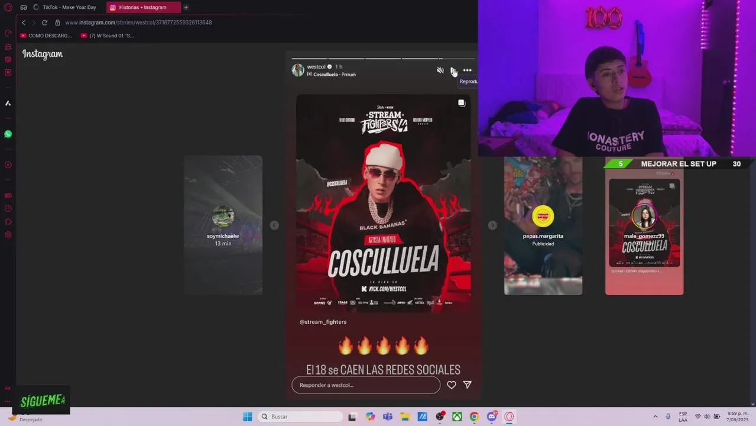Image resolution: width=756 pixels, height=426 pixels.
Task: Expand the hidden system tray icons chevron
Action: click(655, 417)
